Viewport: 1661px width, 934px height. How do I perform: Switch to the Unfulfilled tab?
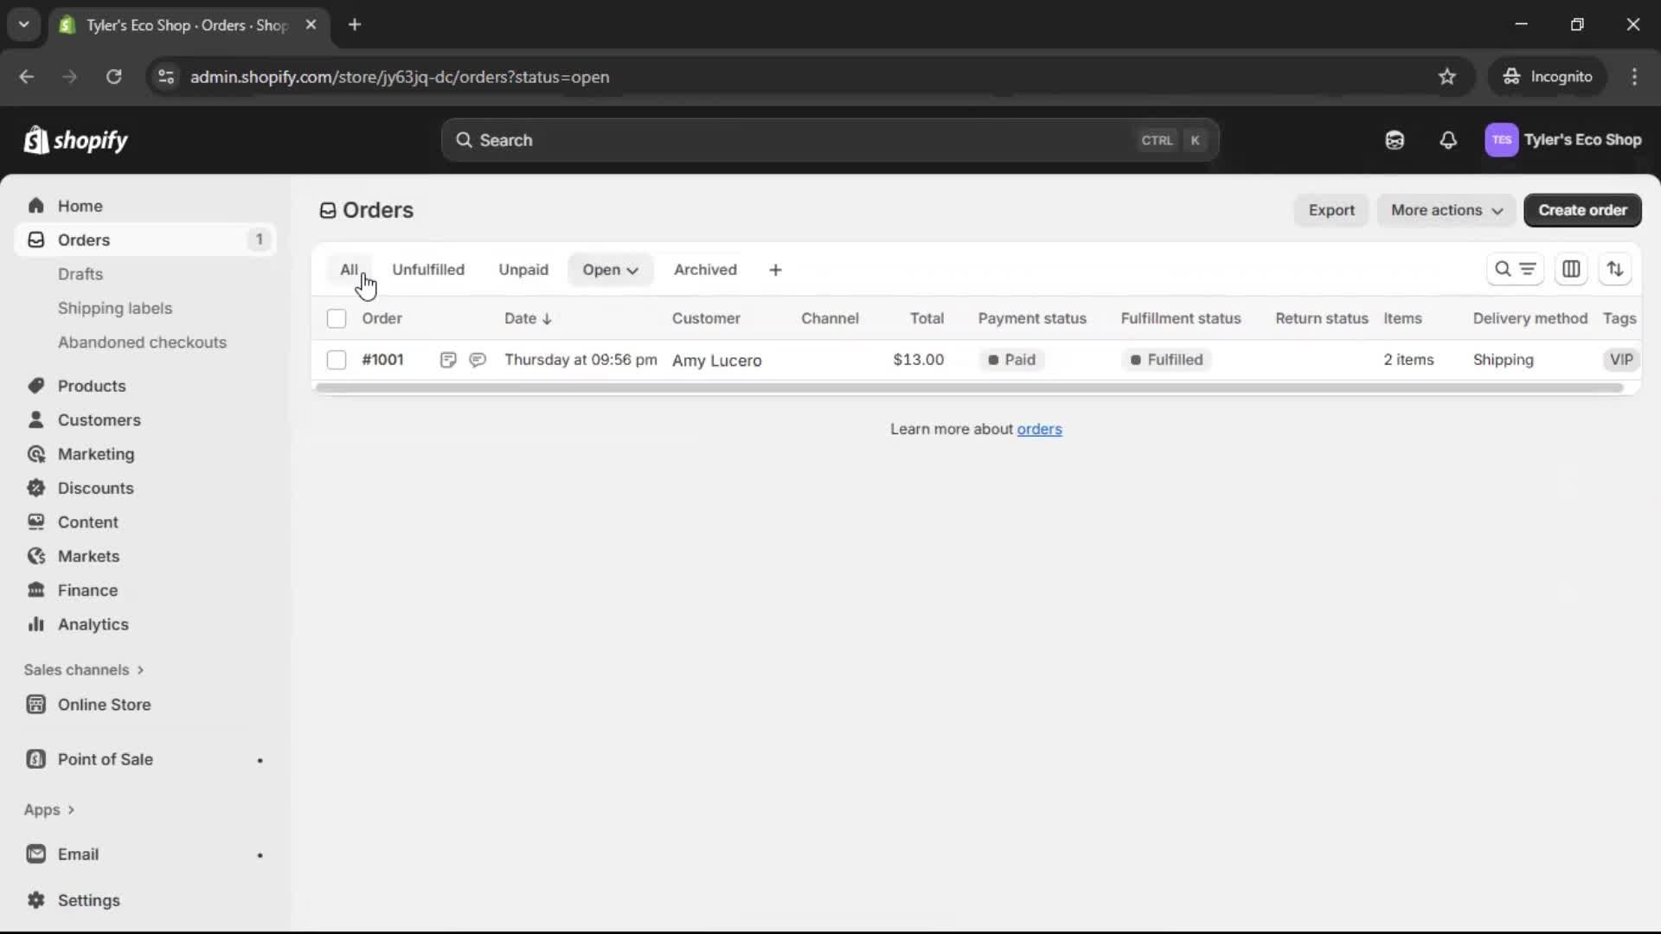428,269
